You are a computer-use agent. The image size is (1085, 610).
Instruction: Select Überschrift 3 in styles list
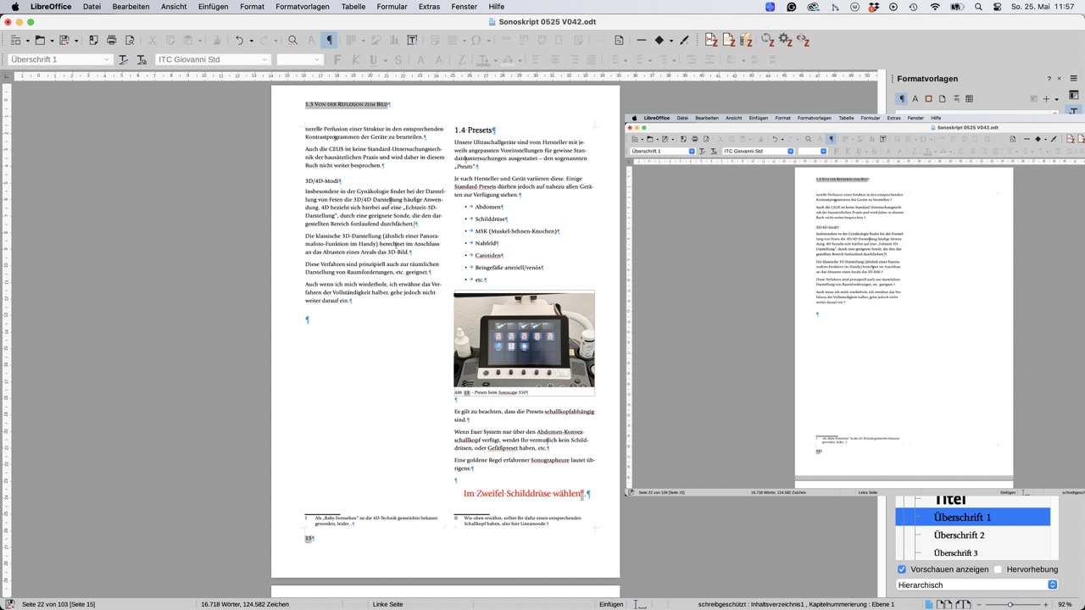[x=955, y=552]
